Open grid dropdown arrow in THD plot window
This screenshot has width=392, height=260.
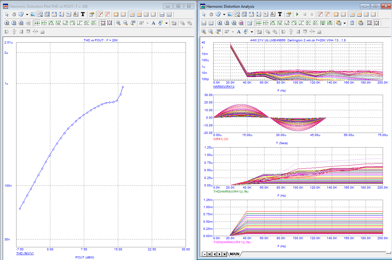pos(147,23)
